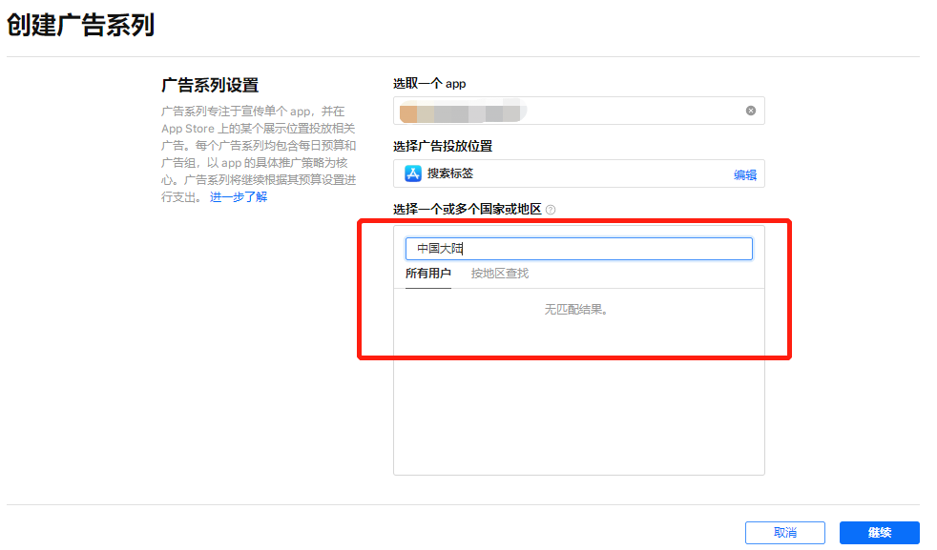Click the 无匹配结果 message

tap(576, 310)
